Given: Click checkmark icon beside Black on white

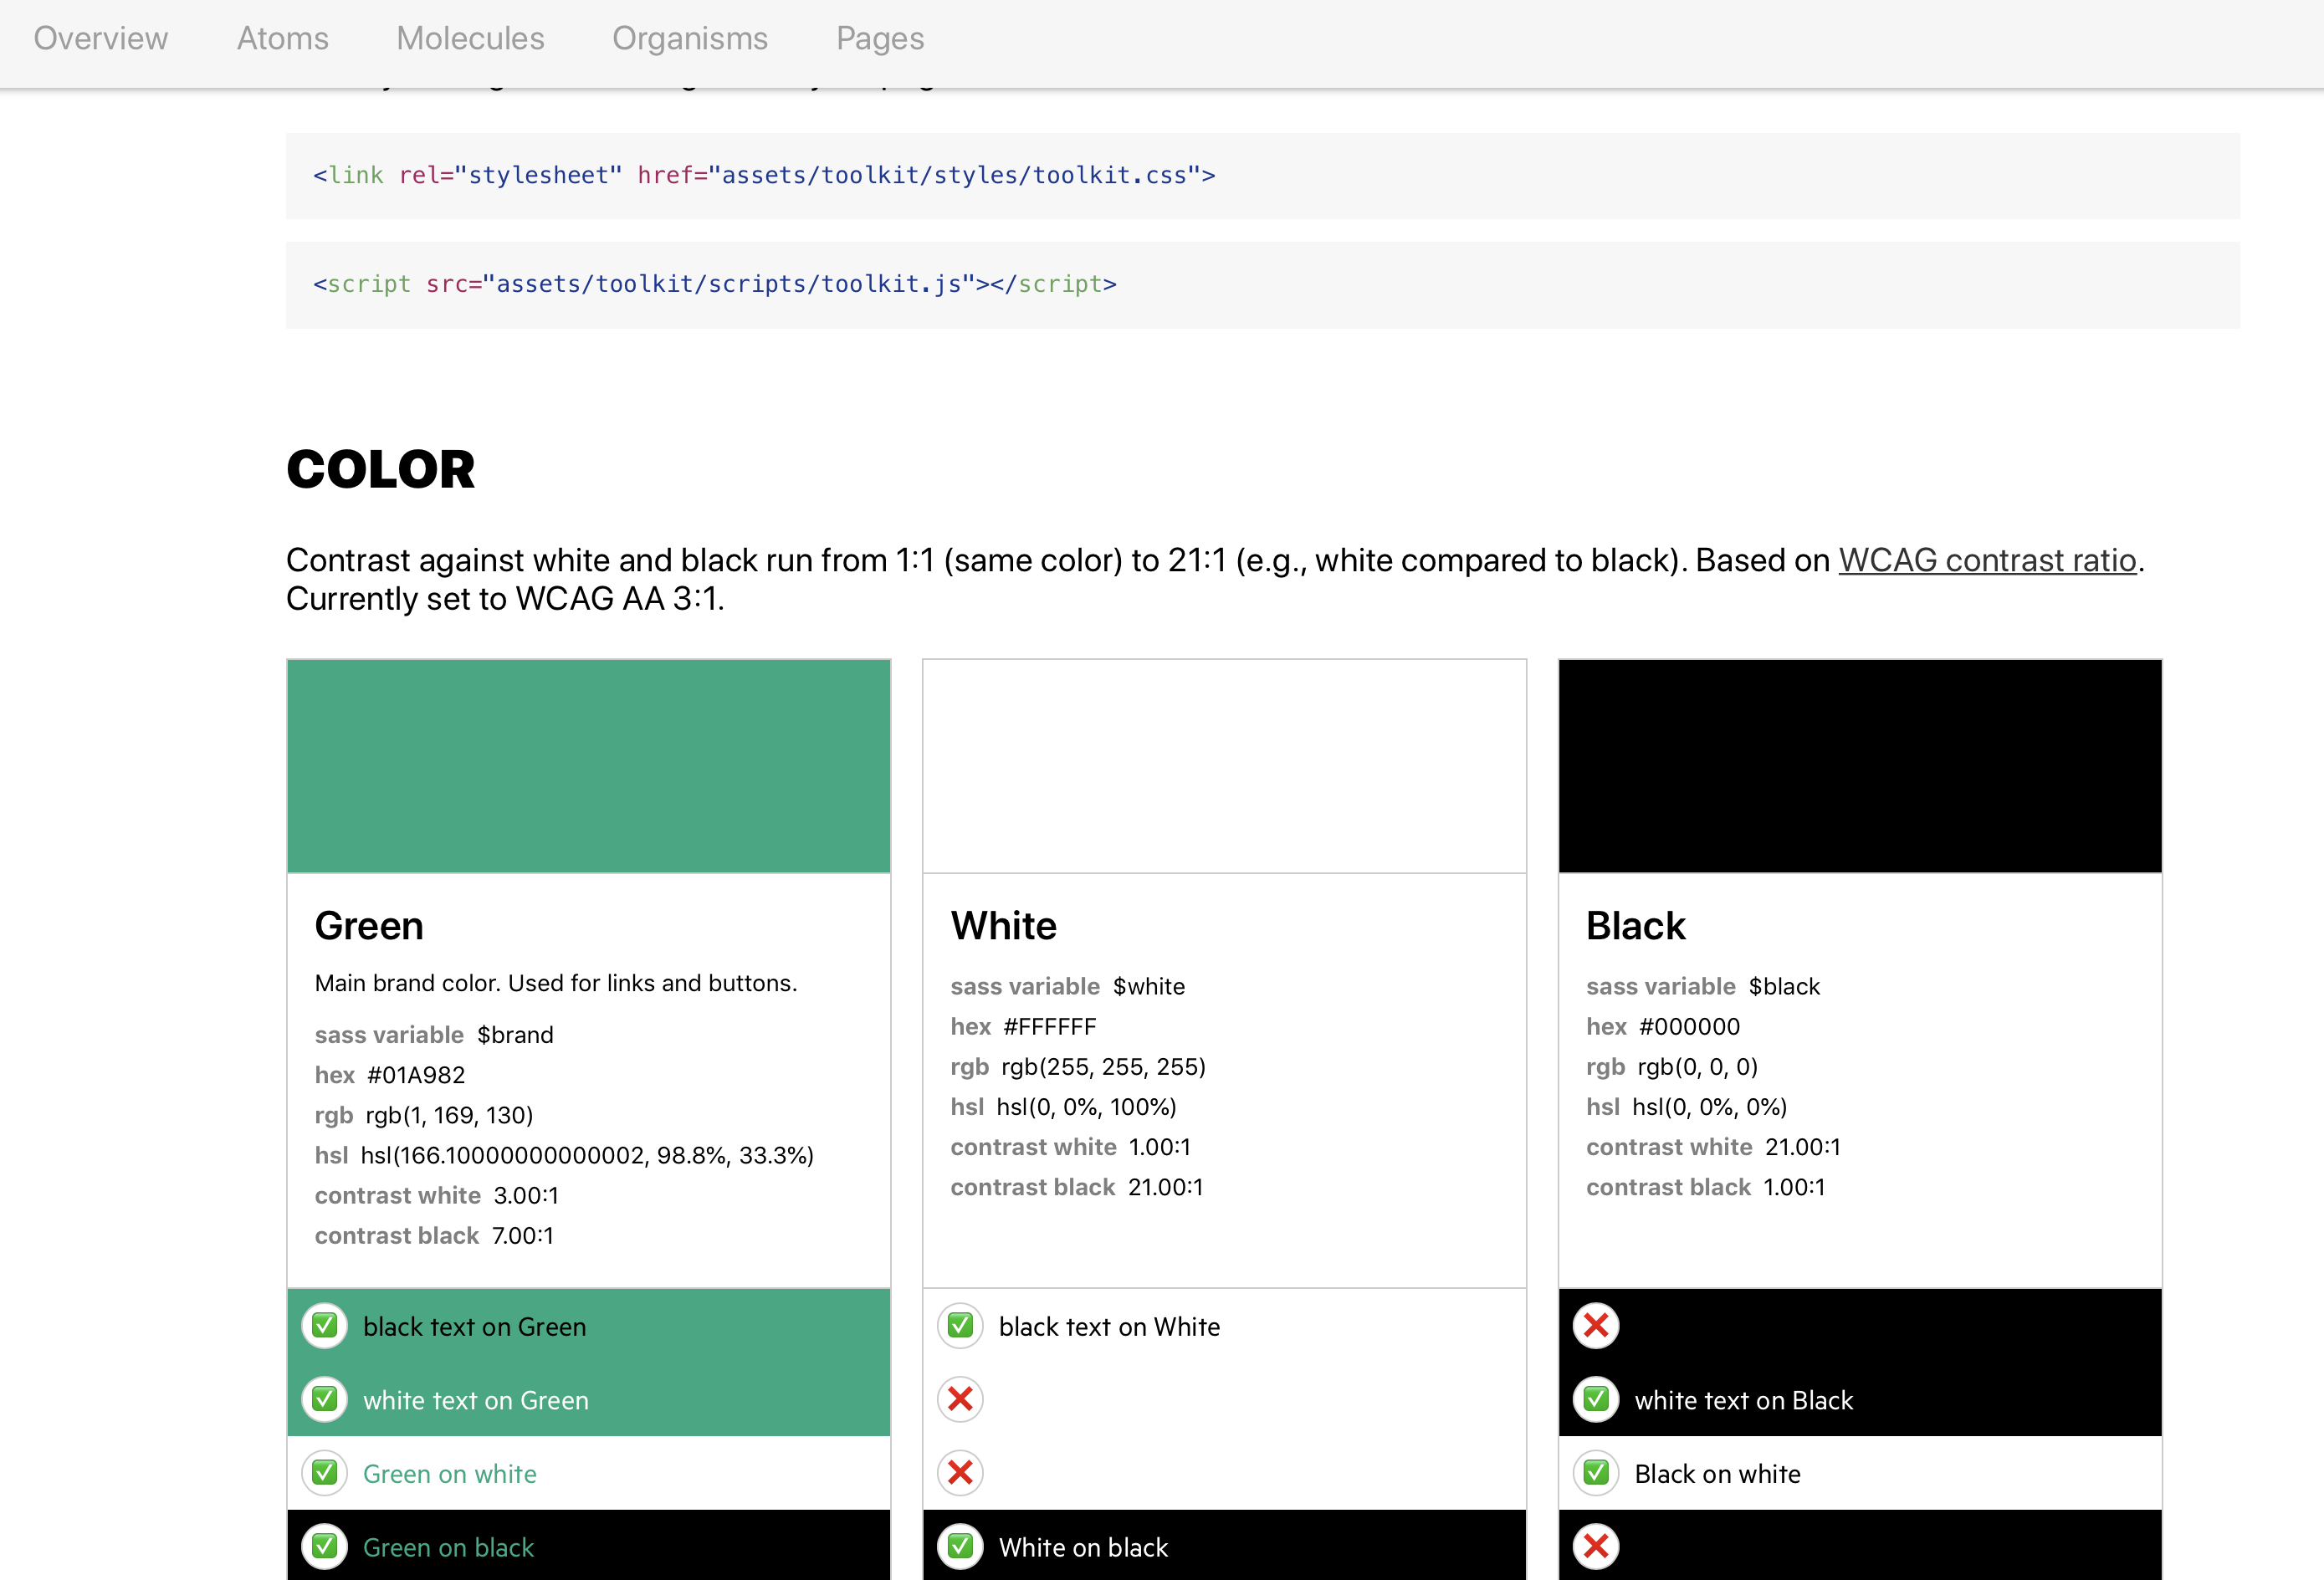Looking at the screenshot, I should (1596, 1473).
